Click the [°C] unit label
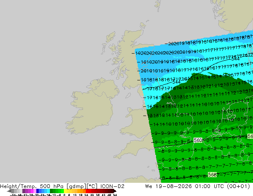The width and height of the screenshot is (253, 196). click(x=92, y=186)
